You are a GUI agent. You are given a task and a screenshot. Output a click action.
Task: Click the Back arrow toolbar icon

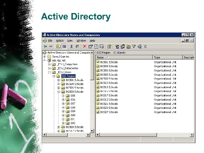[45, 46]
